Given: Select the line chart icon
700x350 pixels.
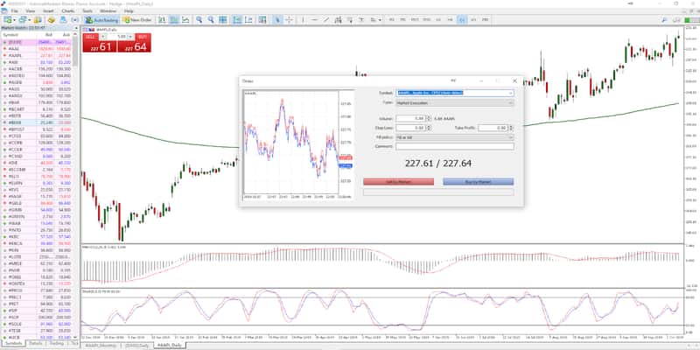Looking at the screenshot, I should [x=185, y=20].
